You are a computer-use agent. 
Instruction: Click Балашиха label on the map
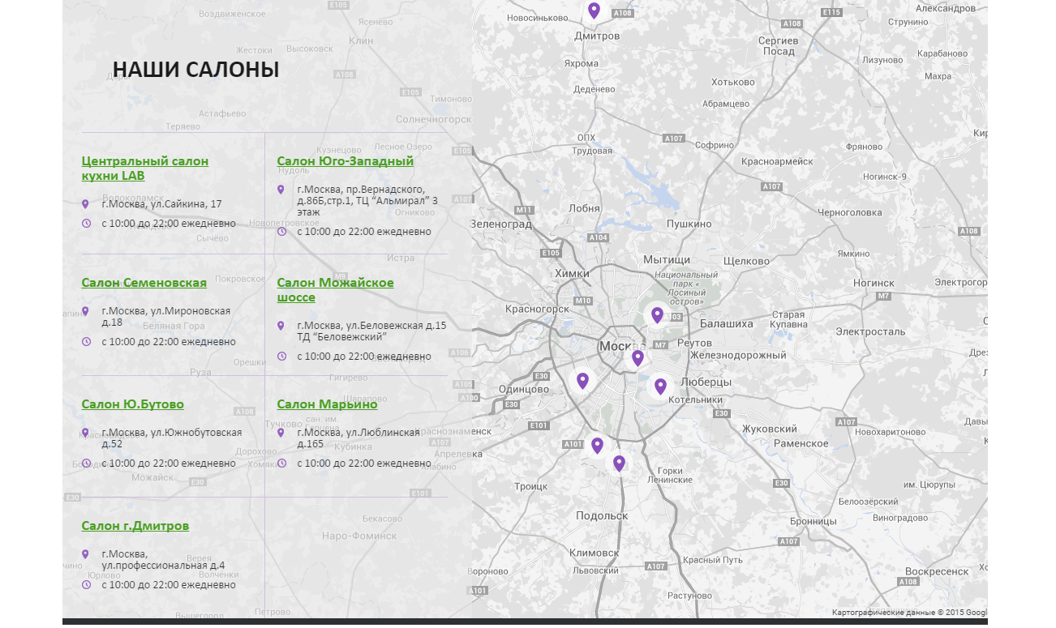pyautogui.click(x=727, y=323)
